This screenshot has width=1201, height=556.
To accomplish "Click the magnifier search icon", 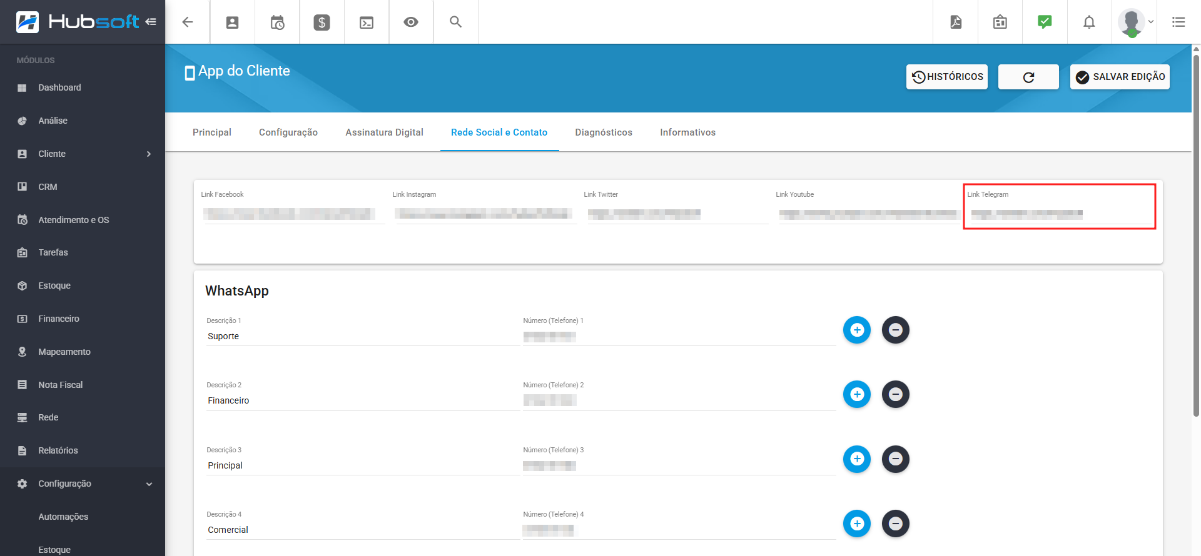I will point(455,22).
